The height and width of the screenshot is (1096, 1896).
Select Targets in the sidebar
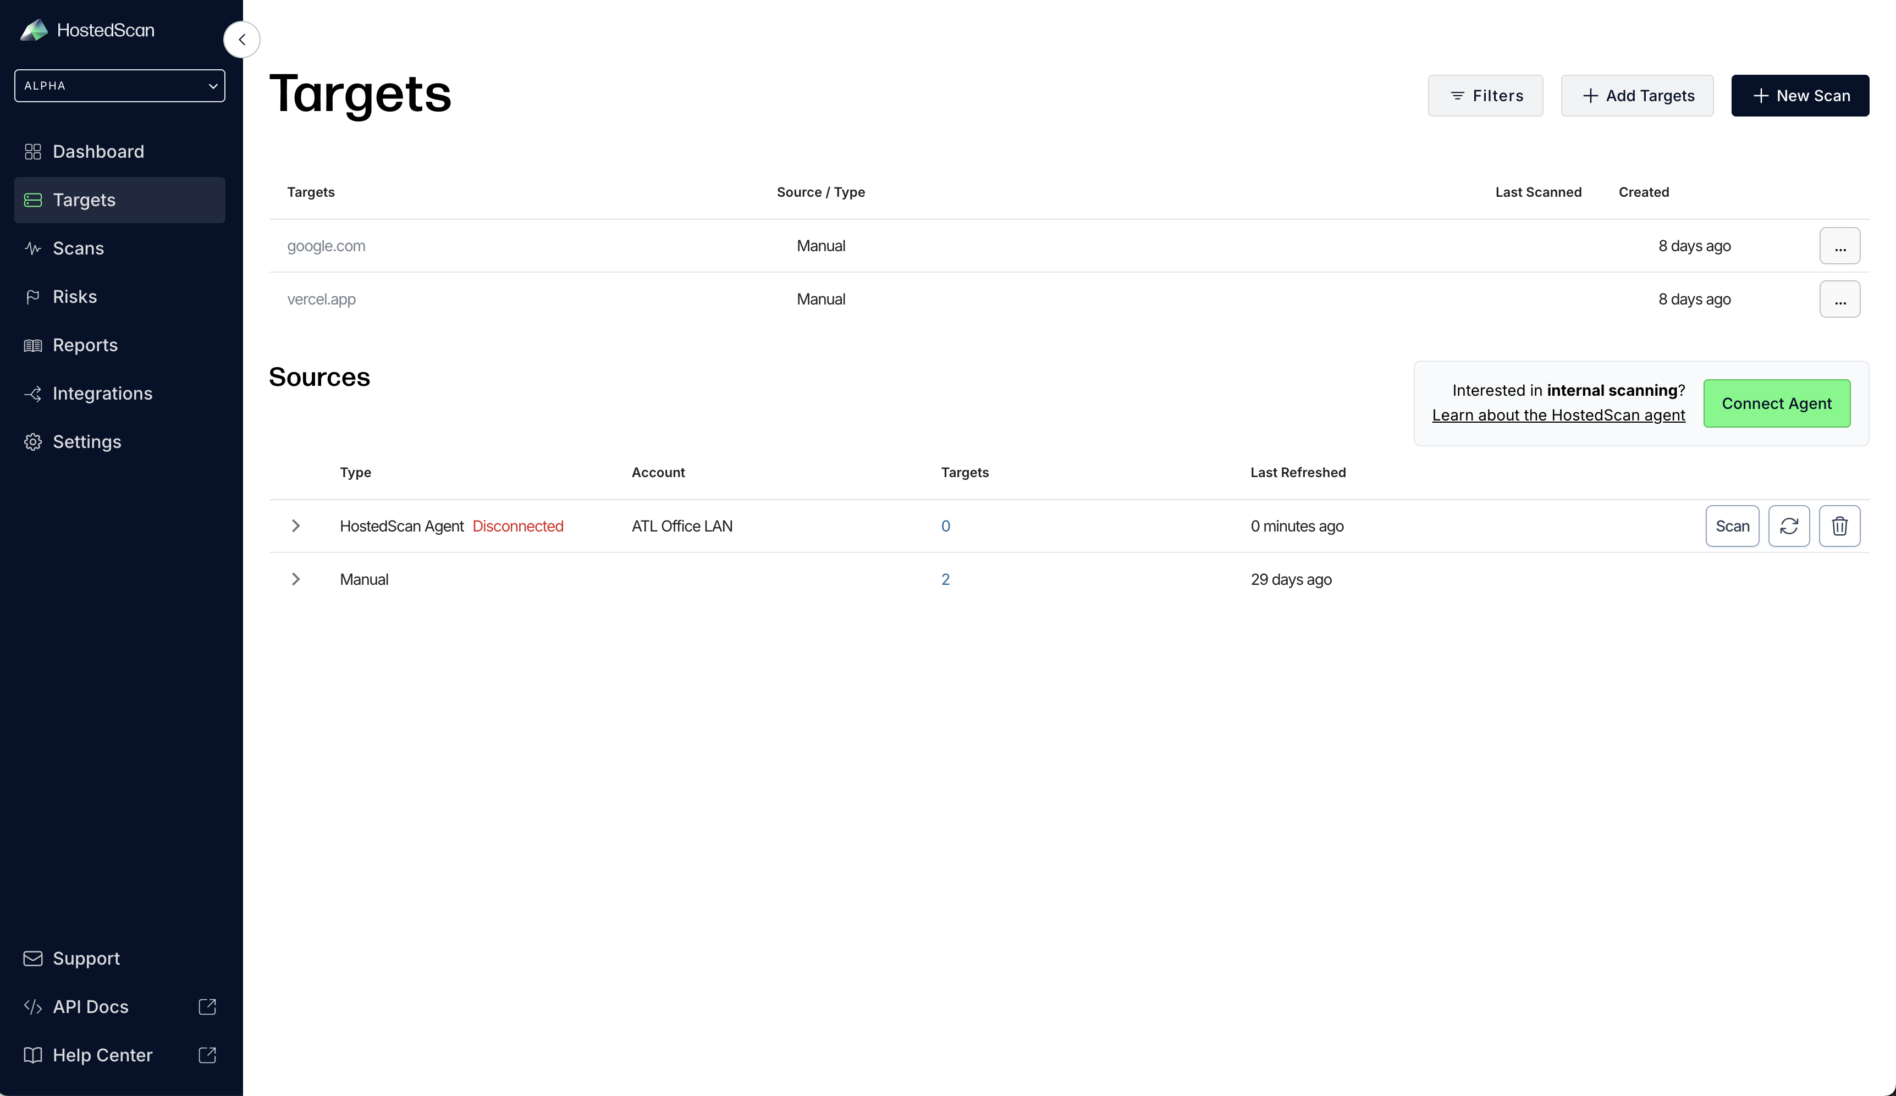click(x=120, y=200)
